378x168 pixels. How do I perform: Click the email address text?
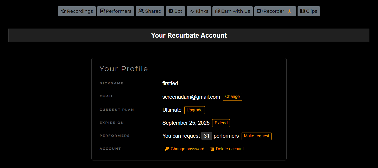pyautogui.click(x=191, y=97)
